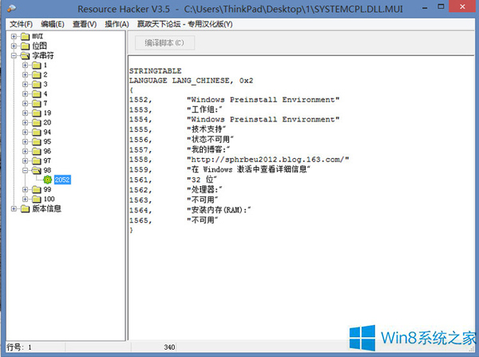Click the "32 位" string

pos(202,180)
